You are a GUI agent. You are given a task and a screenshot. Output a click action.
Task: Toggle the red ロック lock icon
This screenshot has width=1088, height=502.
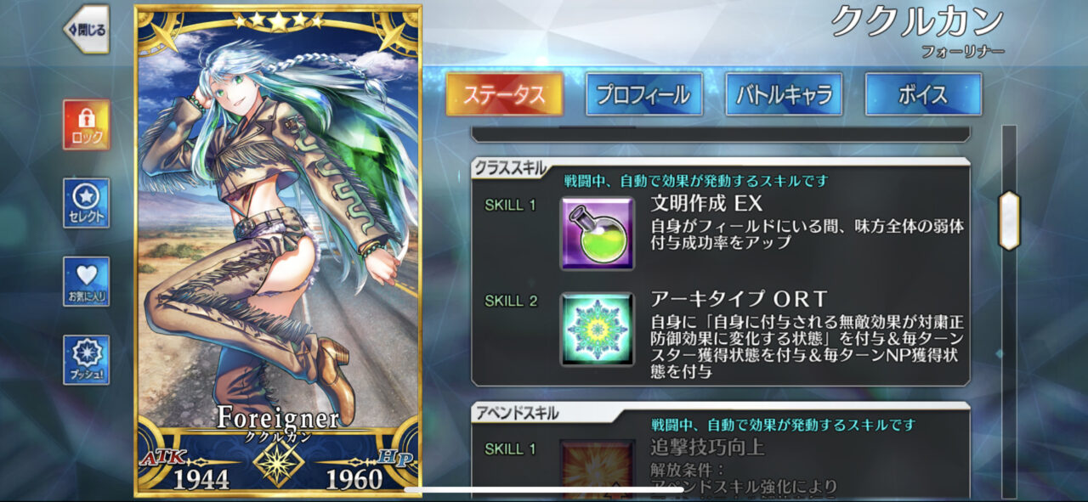86,124
